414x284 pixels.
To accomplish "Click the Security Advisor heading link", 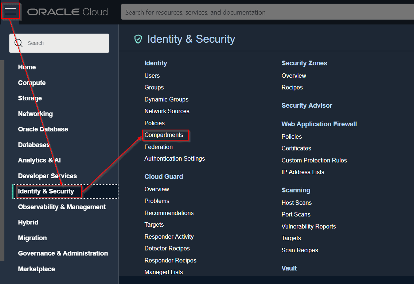I will (307, 105).
